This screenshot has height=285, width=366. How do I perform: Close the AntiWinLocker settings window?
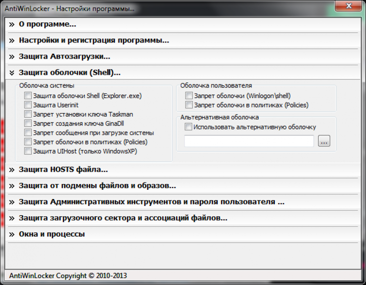(x=348, y=5)
